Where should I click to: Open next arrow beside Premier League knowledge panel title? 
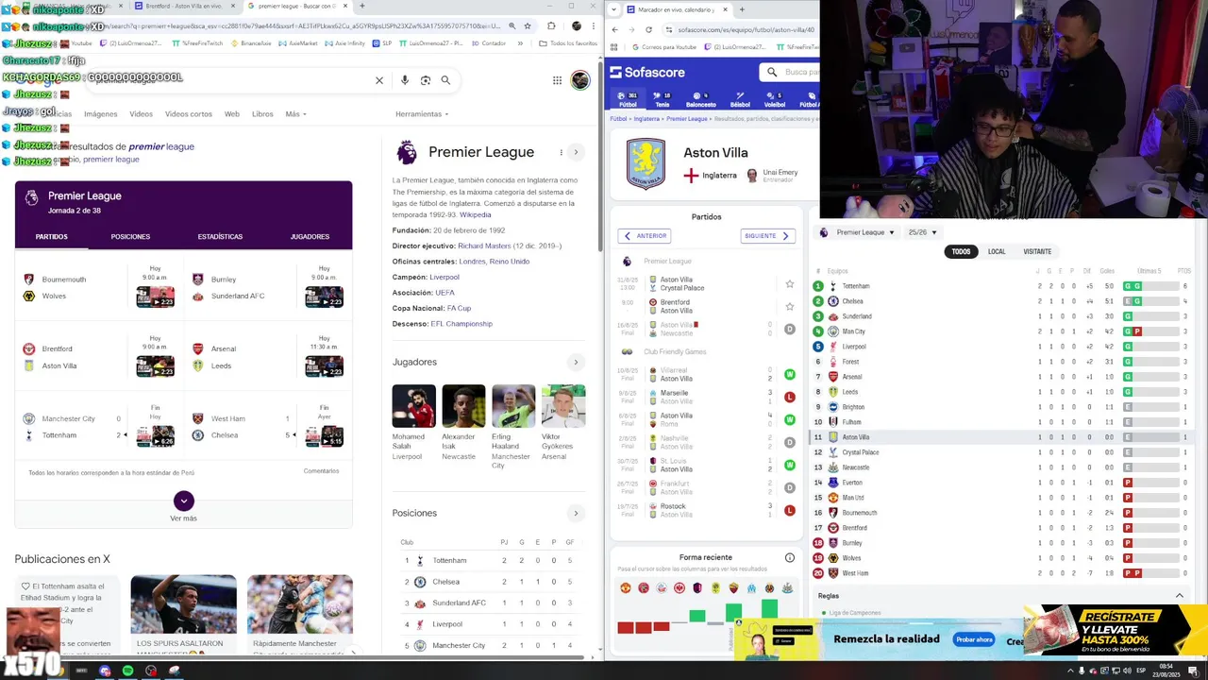(576, 152)
